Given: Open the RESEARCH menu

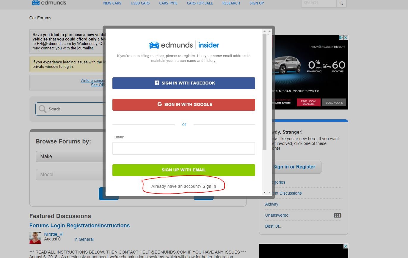Looking at the screenshot, I should click(231, 3).
